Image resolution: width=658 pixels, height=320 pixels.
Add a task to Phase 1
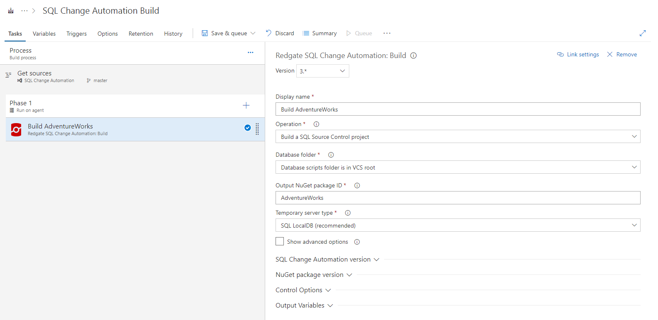[x=246, y=105]
